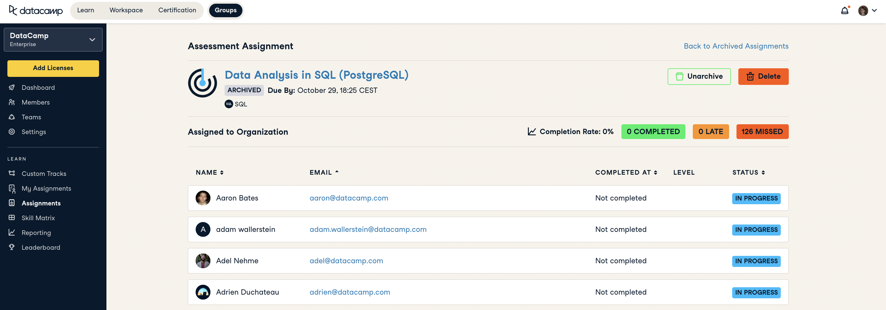Switch to the Workspace tab
This screenshot has width=886, height=310.
point(126,10)
